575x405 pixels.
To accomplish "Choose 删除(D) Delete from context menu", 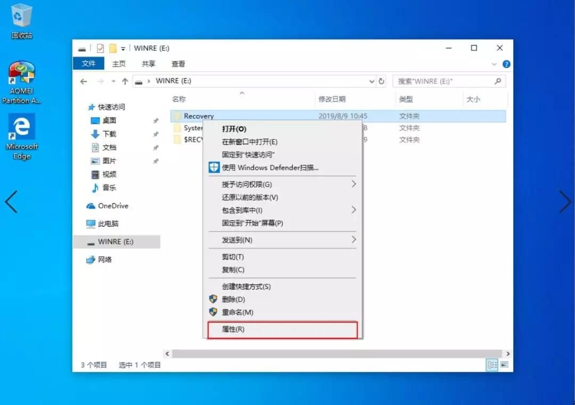I will click(x=233, y=300).
